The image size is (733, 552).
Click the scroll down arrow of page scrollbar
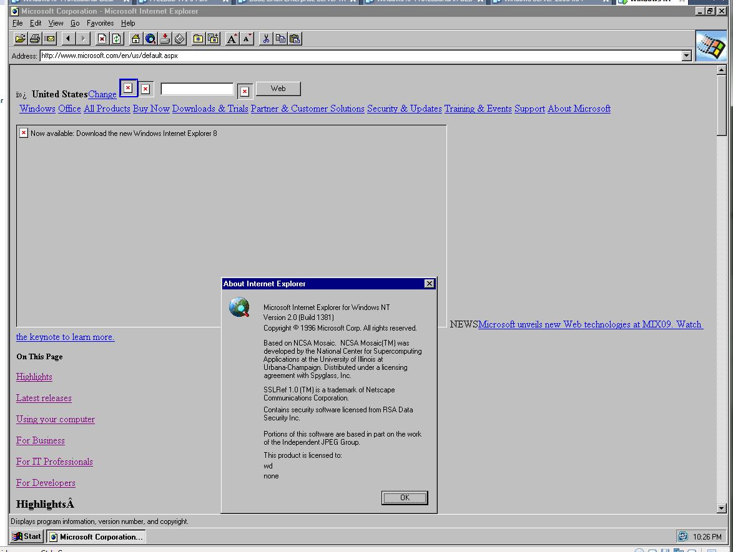click(721, 508)
